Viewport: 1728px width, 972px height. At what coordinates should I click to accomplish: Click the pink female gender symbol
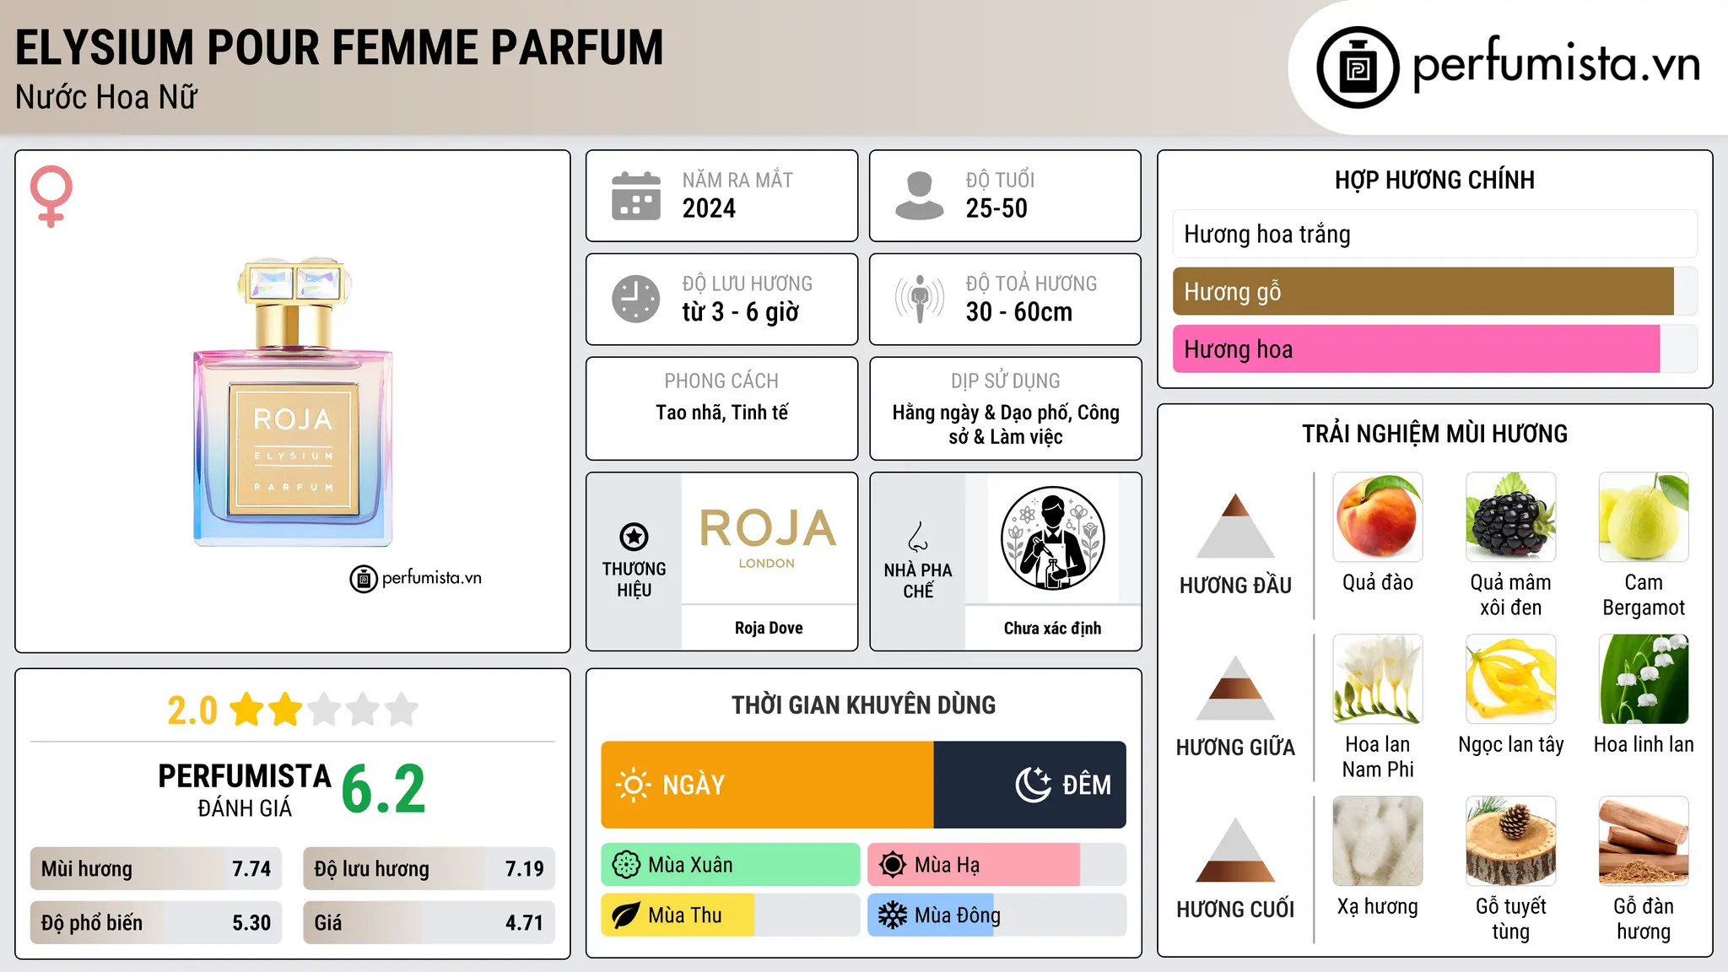tap(51, 197)
